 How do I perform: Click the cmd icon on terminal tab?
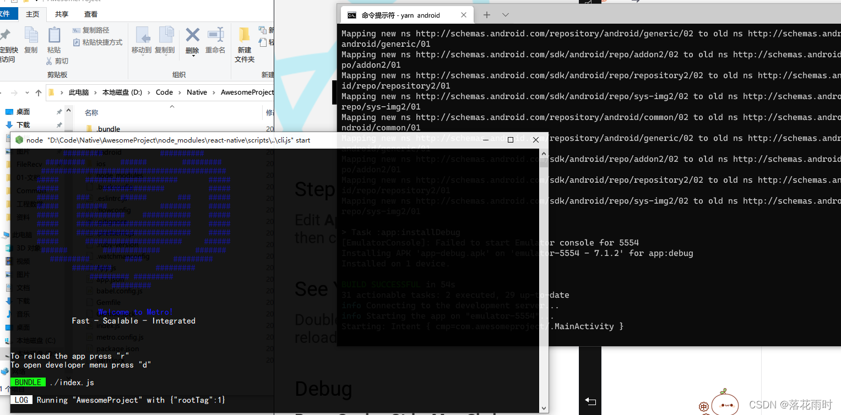click(351, 15)
